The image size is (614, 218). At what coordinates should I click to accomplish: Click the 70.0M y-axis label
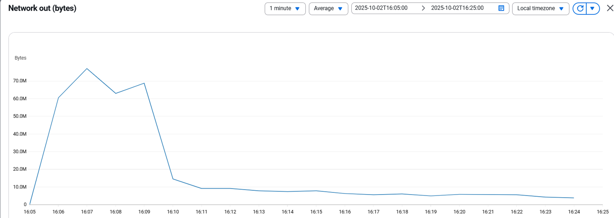(20, 81)
